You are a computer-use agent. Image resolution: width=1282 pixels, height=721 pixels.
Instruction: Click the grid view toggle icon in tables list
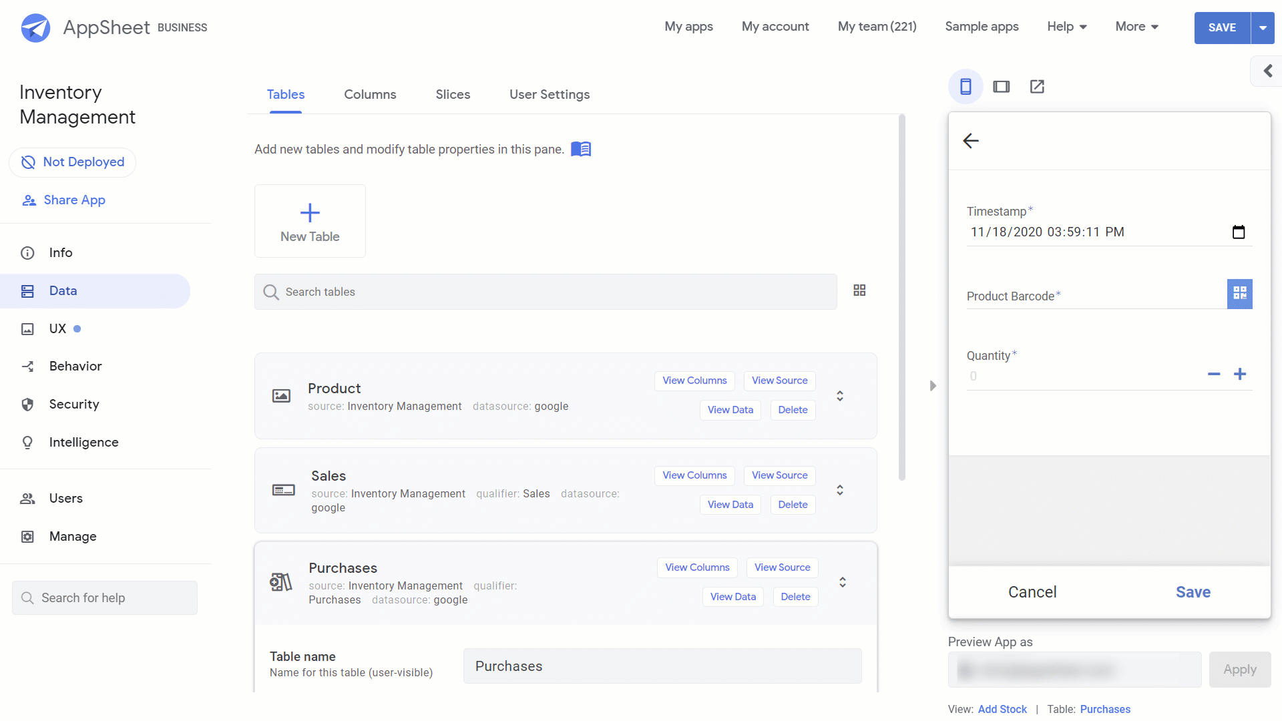click(859, 290)
